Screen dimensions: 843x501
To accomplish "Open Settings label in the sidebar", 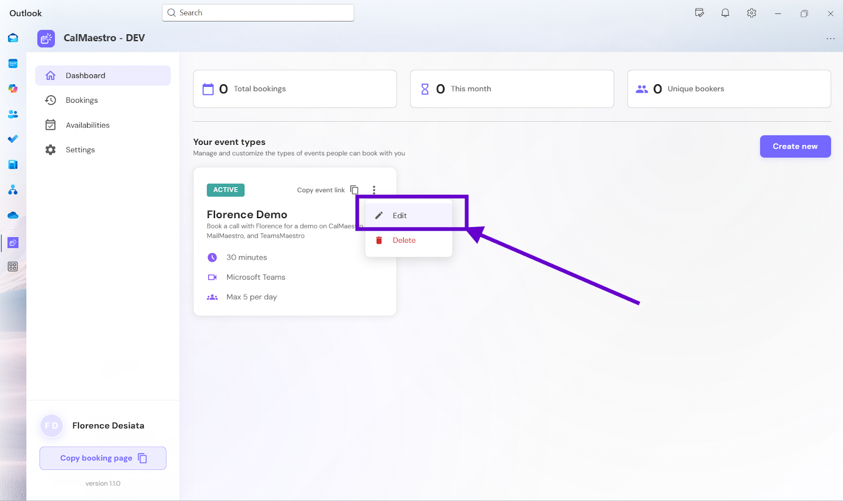I will point(80,150).
